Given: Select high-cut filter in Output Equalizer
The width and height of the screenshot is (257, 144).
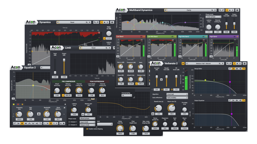Looking at the screenshot, I should pyautogui.click(x=244, y=100).
